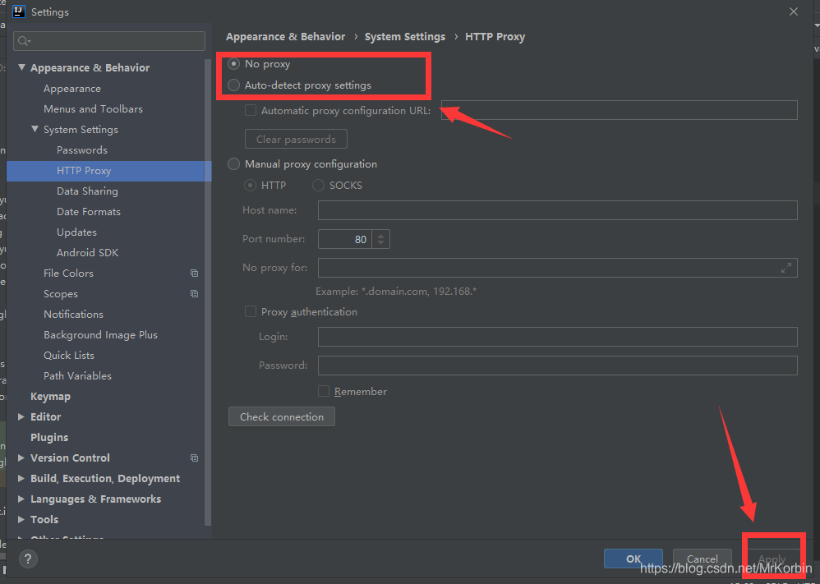The height and width of the screenshot is (584, 820).
Task: Select the No proxy radio button
Action: click(x=234, y=64)
